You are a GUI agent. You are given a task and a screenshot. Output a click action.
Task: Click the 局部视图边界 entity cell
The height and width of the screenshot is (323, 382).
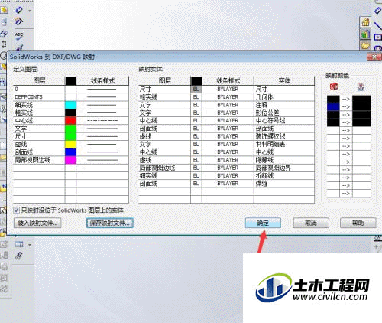(x=284, y=168)
